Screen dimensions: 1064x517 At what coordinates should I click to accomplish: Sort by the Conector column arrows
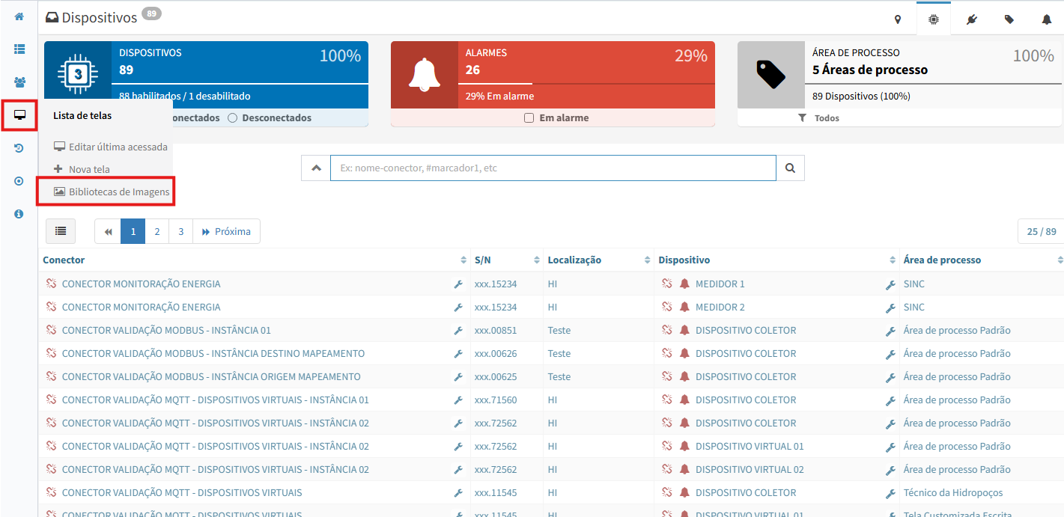pyautogui.click(x=463, y=260)
